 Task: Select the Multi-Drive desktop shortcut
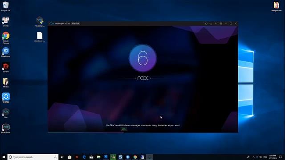(6, 128)
